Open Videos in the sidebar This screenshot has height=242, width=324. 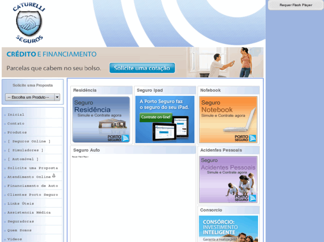15,239
